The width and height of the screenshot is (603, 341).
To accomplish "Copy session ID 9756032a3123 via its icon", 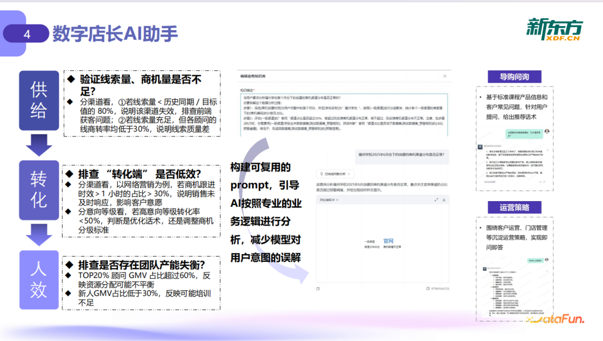I will (x=428, y=288).
